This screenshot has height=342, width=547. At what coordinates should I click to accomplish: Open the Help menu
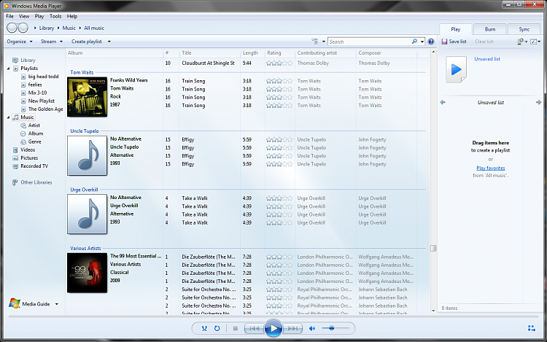pos(72,16)
